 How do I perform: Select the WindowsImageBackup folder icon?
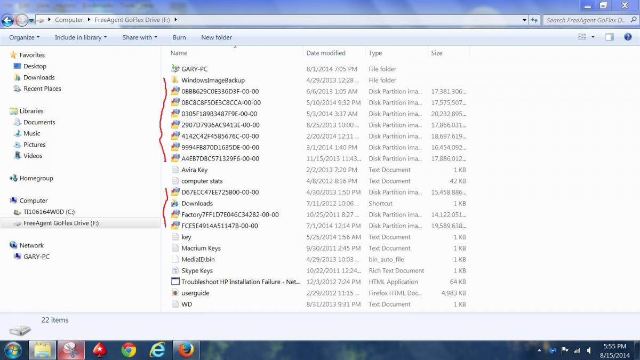[175, 80]
